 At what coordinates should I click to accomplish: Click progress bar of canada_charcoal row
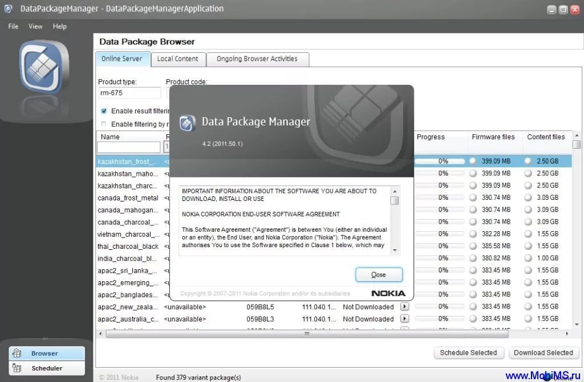tap(440, 221)
